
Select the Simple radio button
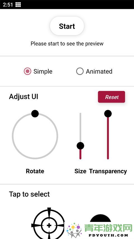coord(27,71)
